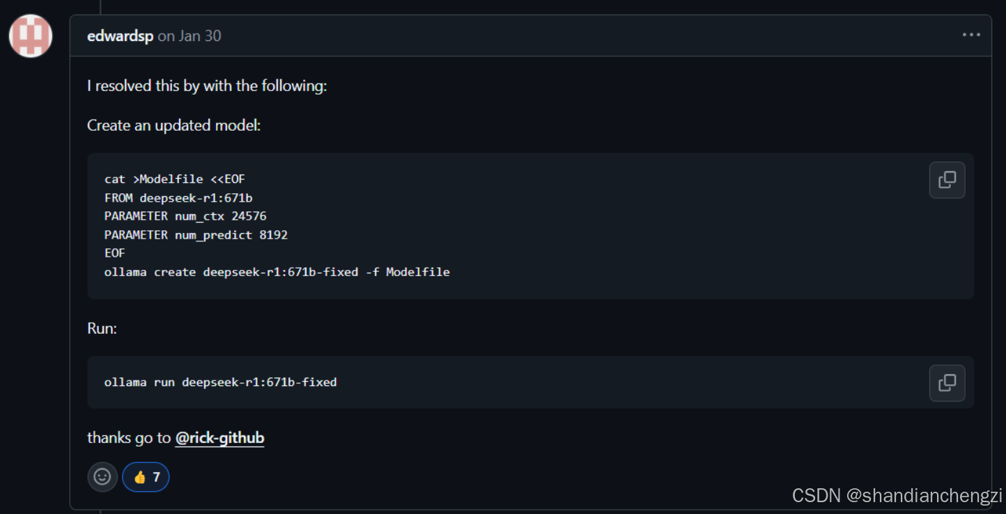1006x514 pixels.
Task: Click the 'I resolved this by' sentence
Action: click(x=207, y=86)
